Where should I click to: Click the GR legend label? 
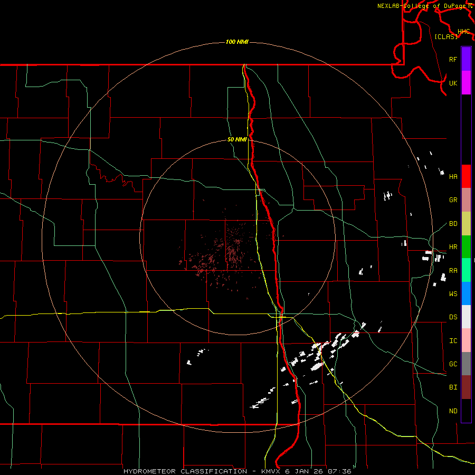[453, 200]
